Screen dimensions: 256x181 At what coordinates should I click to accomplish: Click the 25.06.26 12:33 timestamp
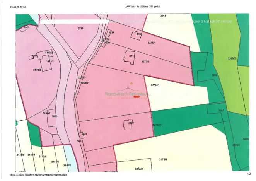click(18, 7)
